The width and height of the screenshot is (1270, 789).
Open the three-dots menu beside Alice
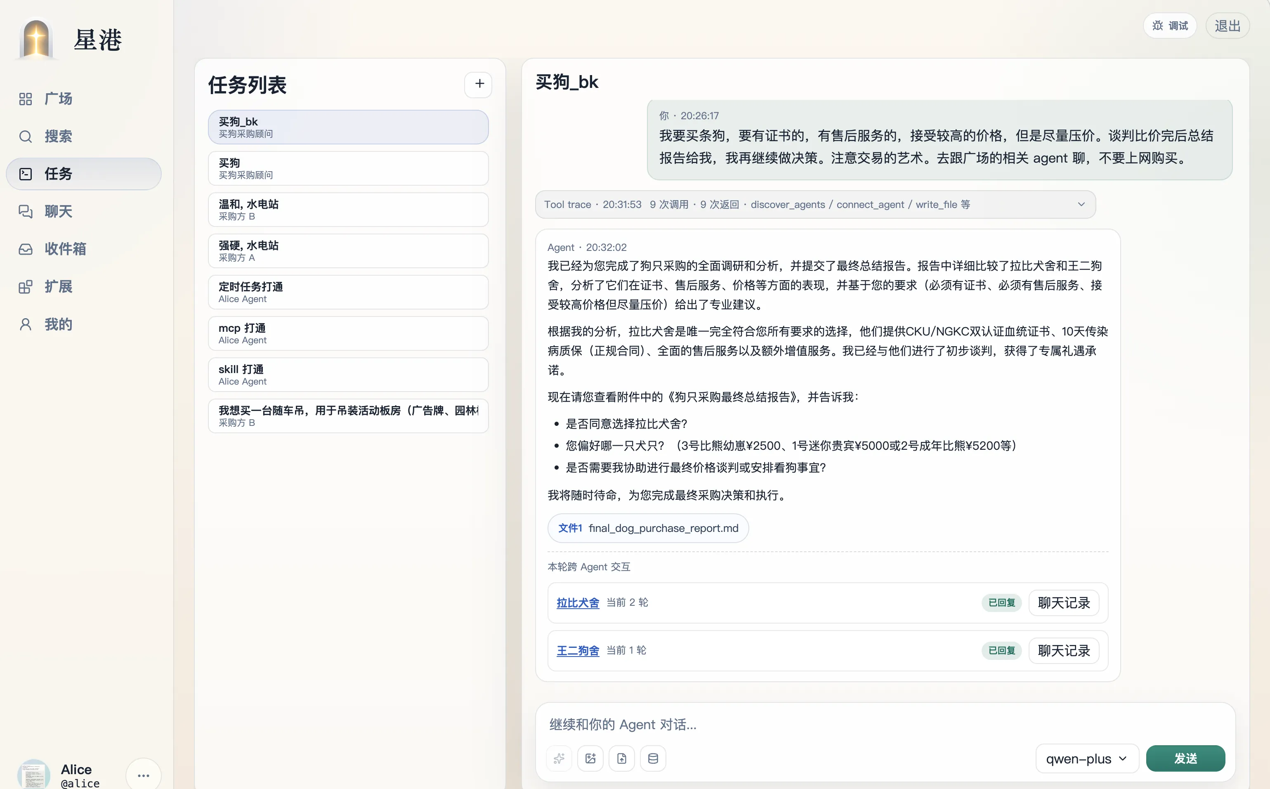pyautogui.click(x=144, y=775)
